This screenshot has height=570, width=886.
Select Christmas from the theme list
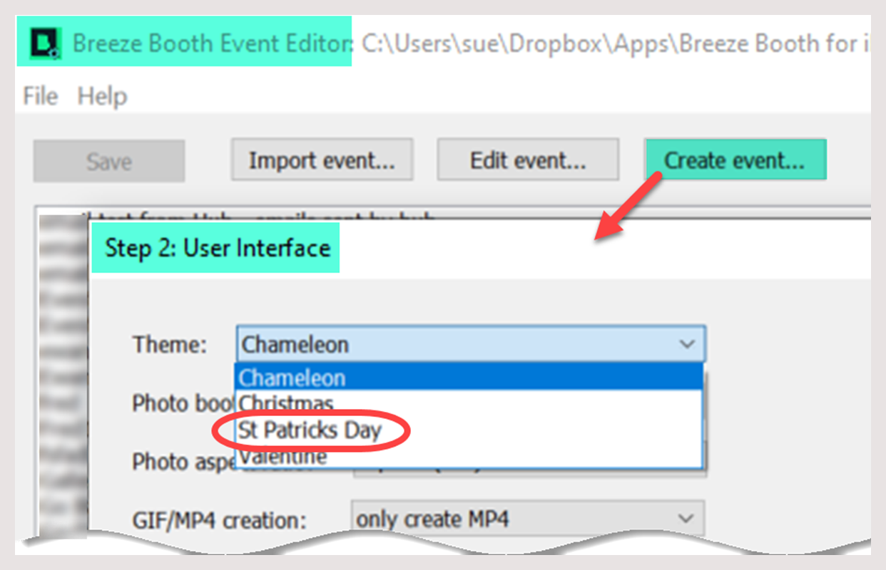tap(469, 403)
